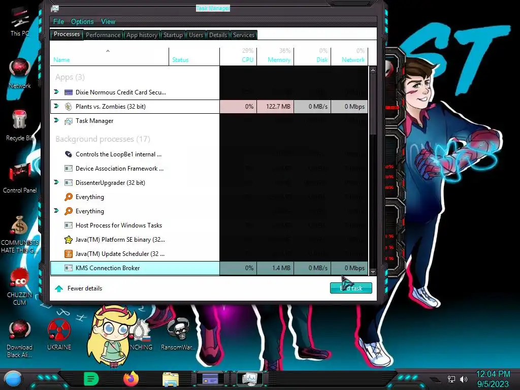Open the Download Black Ali... desktop icon
Screen dimensions: 520x390
point(20,338)
